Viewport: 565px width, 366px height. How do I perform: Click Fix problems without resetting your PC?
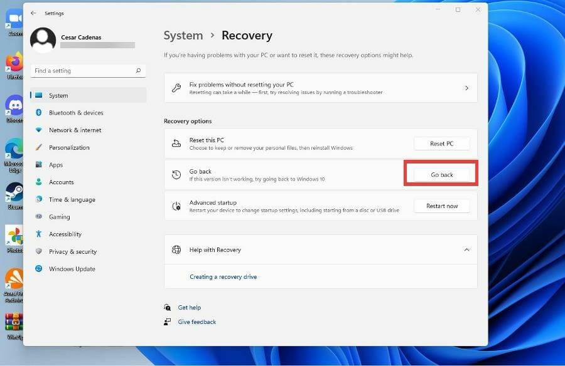pyautogui.click(x=321, y=88)
